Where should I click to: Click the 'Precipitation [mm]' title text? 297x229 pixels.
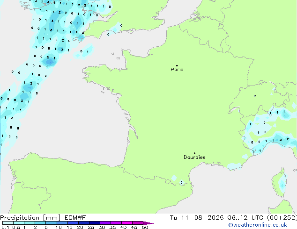[30, 218]
